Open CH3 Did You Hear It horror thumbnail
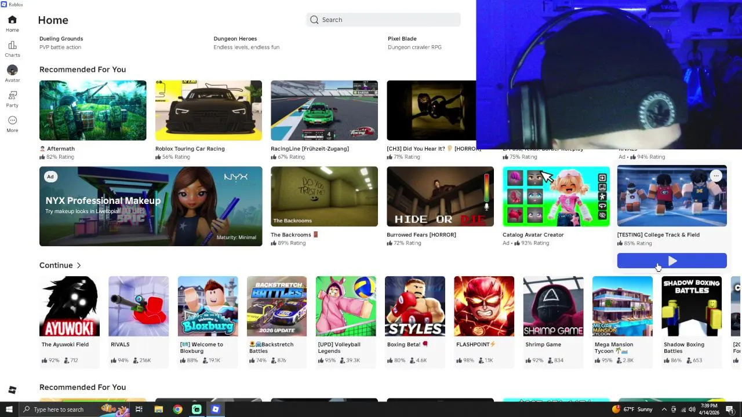 tap(431, 110)
